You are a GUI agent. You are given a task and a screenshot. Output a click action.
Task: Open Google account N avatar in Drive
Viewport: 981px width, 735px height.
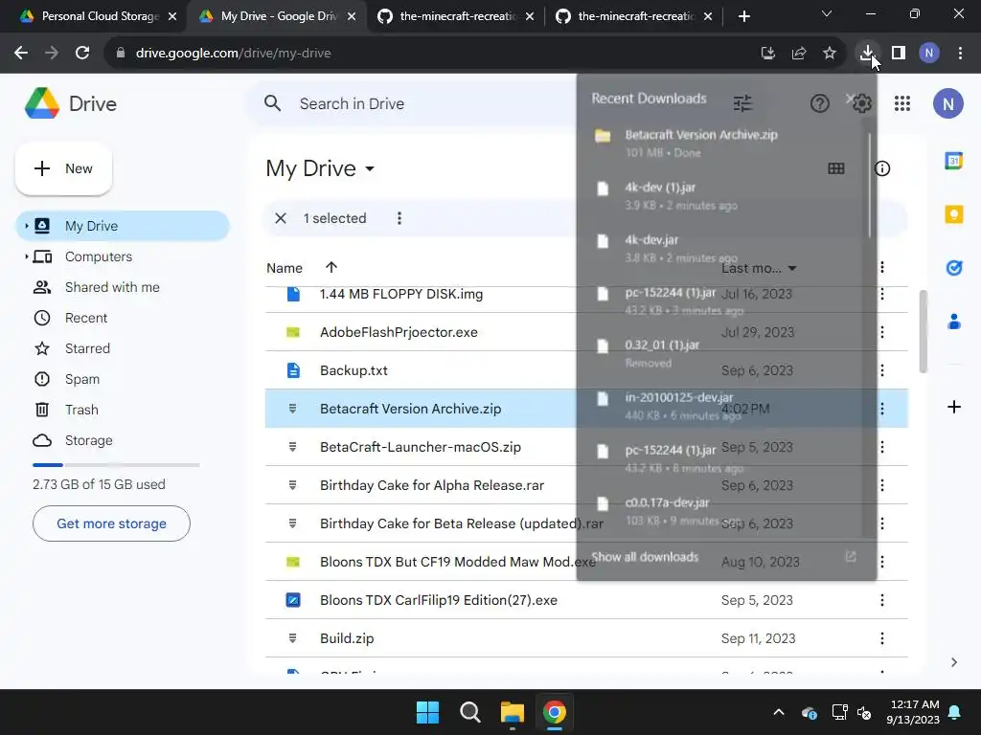[947, 103]
